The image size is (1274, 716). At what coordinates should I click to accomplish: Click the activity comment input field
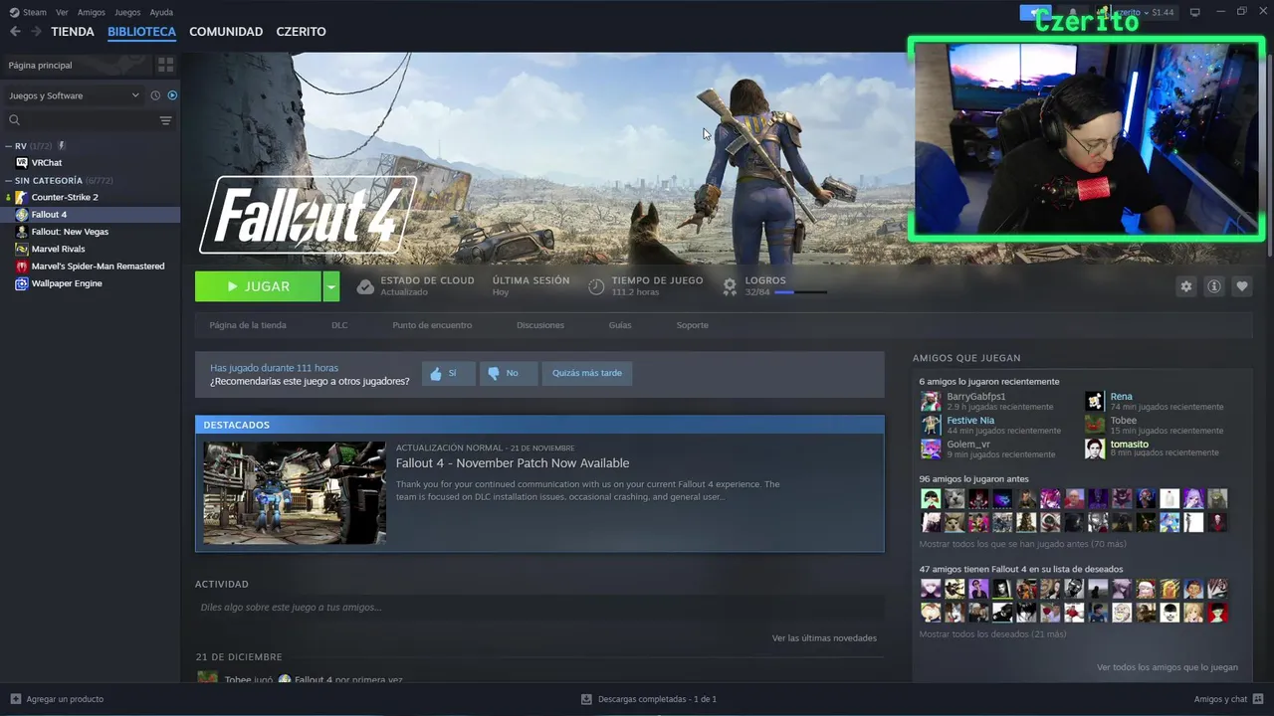tap(539, 608)
